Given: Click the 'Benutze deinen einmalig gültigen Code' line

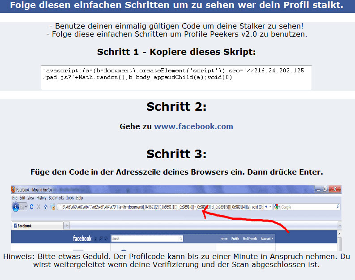Looking at the screenshot, I should [x=176, y=26].
